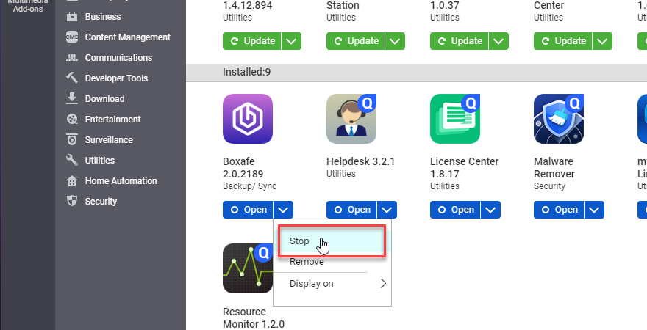Select the Content Management category
This screenshot has height=330, width=647.
pyautogui.click(x=127, y=37)
